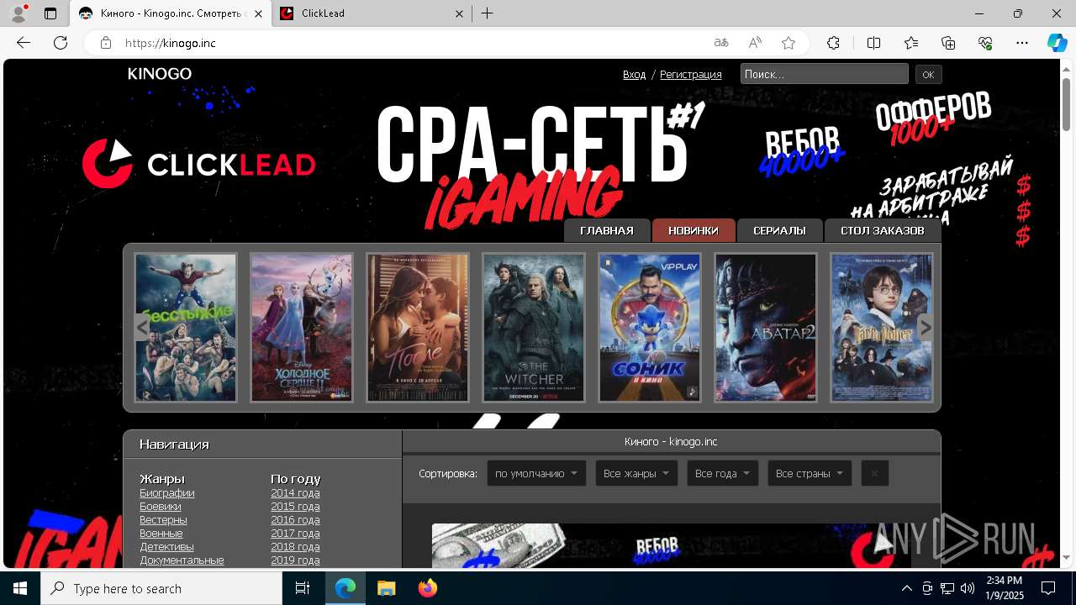1076x605 pixels.
Task: Open the Соник в кино poster
Action: 650,328
